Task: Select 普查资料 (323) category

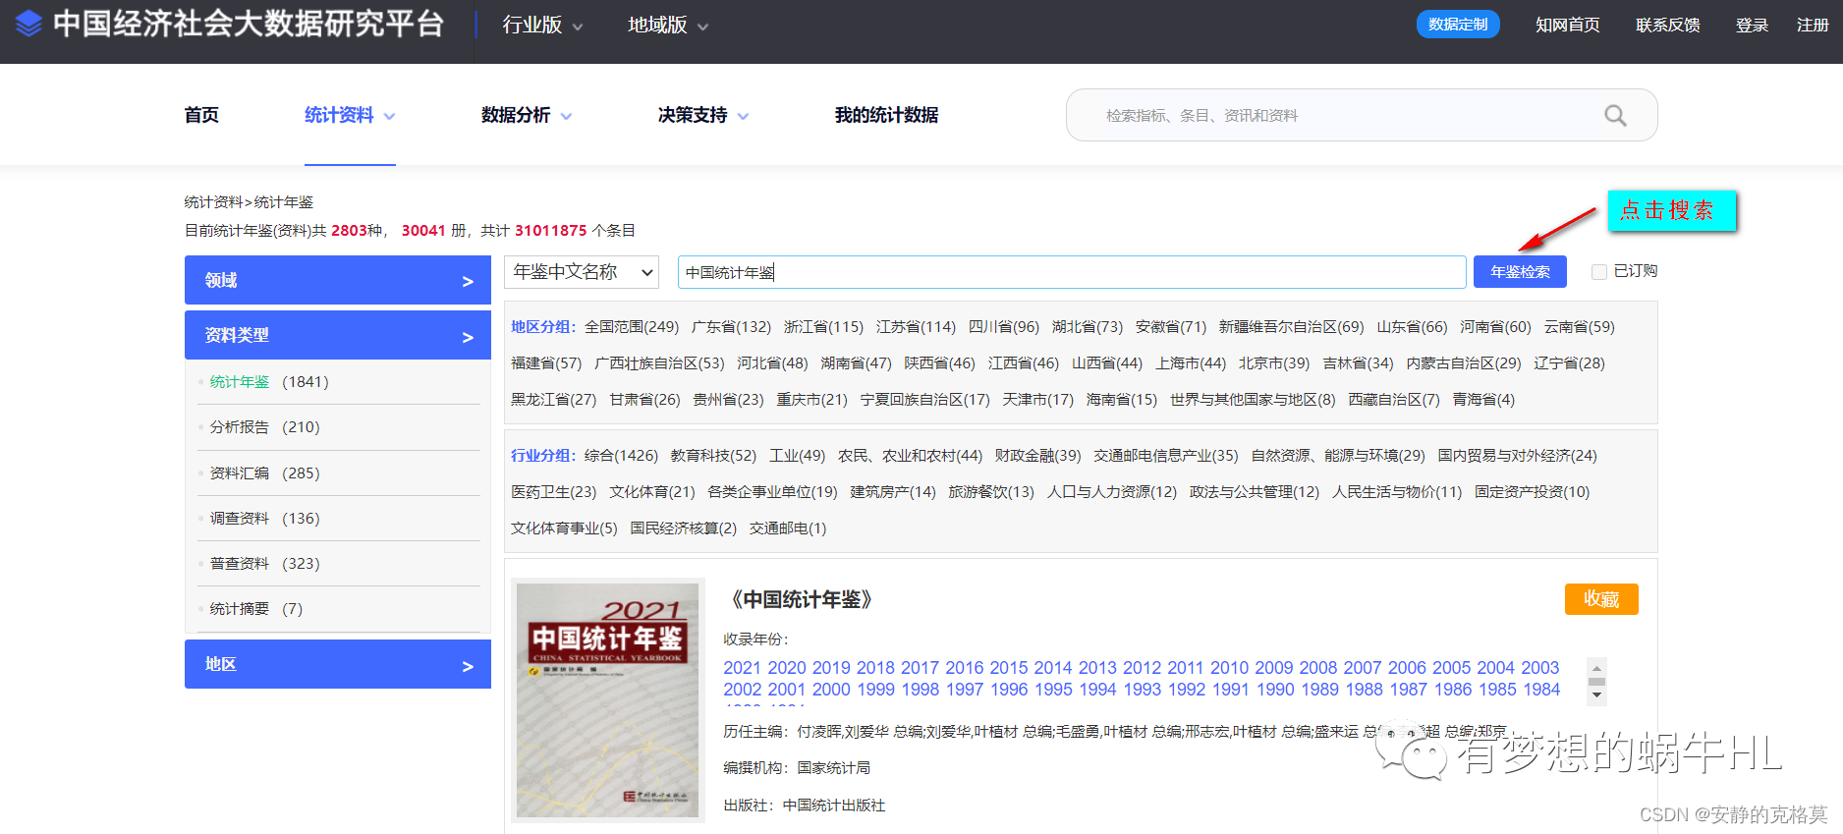Action: [264, 564]
